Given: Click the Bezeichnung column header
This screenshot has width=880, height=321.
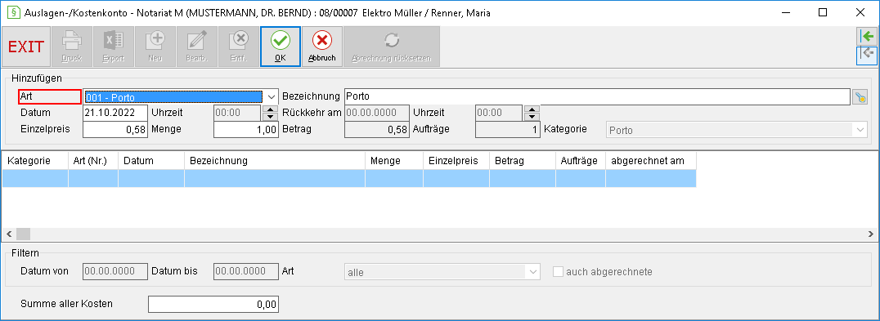Looking at the screenshot, I should click(275, 161).
